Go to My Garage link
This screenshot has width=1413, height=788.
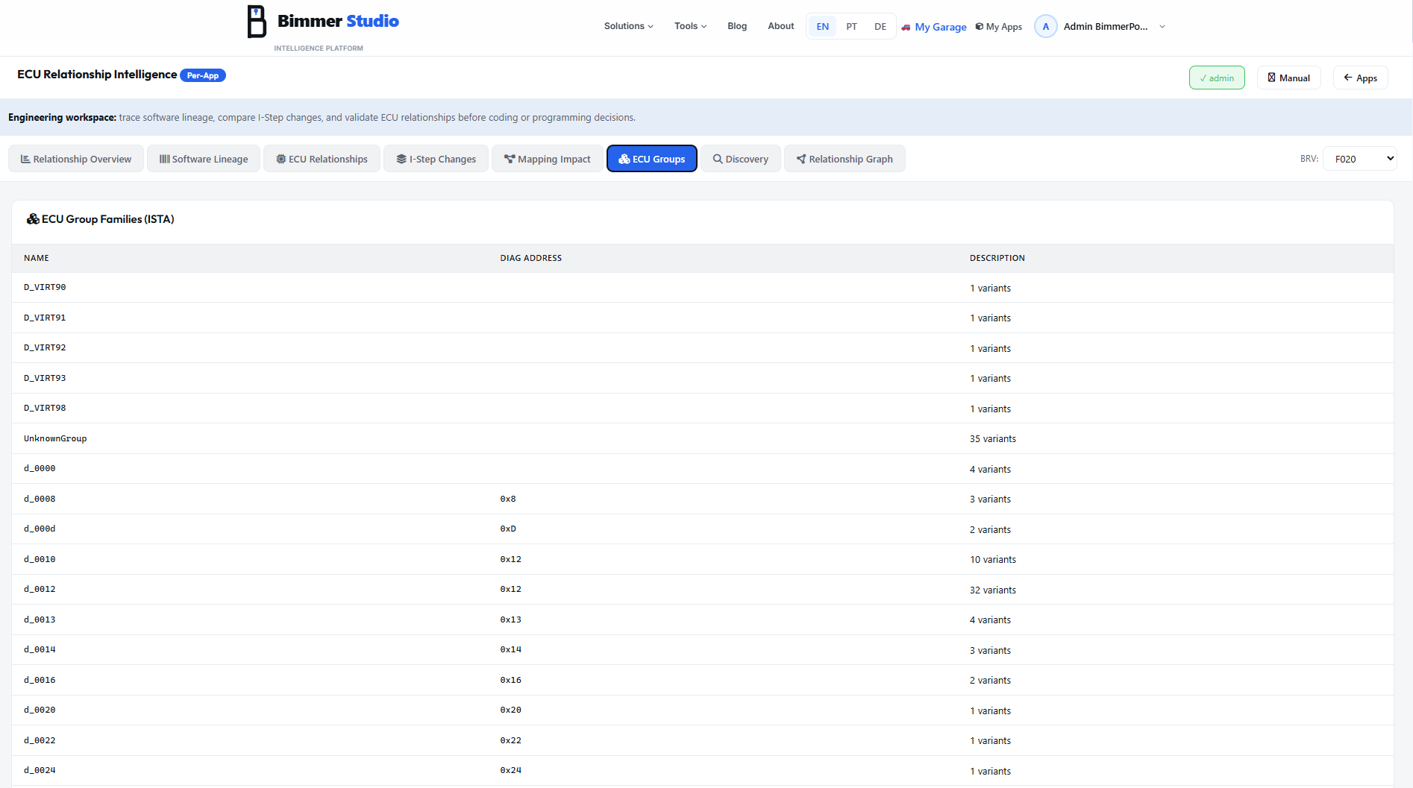(934, 27)
